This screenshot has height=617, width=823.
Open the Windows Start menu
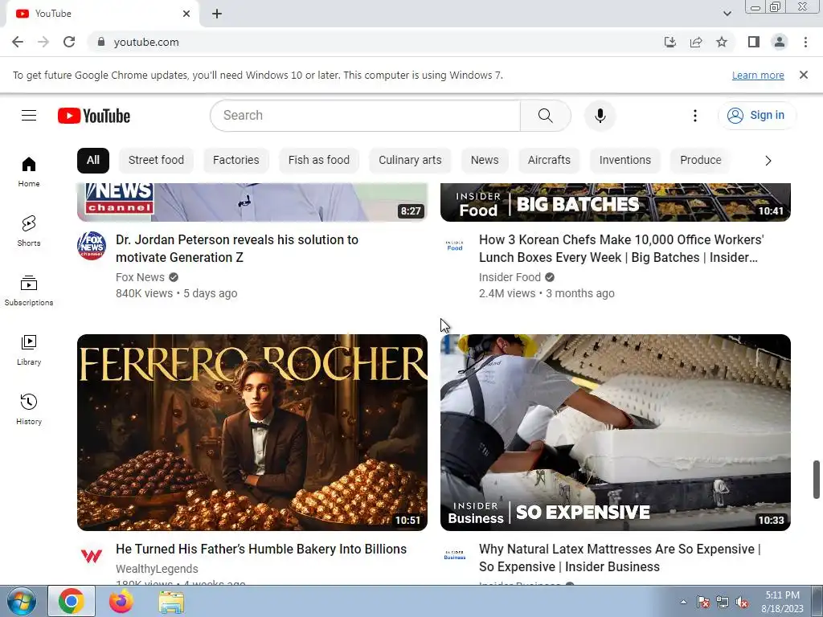tap(22, 602)
